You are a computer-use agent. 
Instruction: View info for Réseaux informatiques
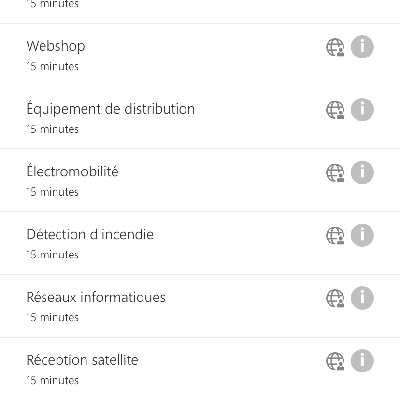362,298
